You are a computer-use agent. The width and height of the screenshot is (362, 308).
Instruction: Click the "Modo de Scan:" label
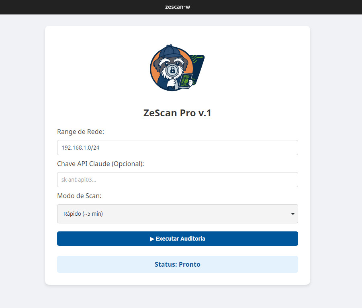click(x=80, y=196)
